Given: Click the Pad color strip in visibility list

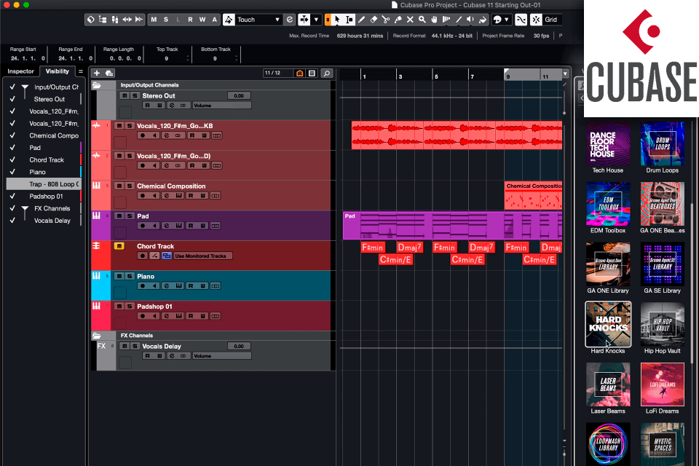Looking at the screenshot, I should pyautogui.click(x=81, y=148).
